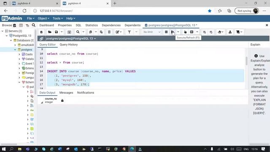Screen dimensions: 270x152
Task: Open the No limit rows dropdown
Action: [152, 32]
